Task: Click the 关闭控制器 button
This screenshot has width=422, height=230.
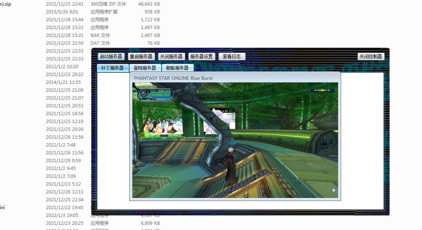Action: (371, 57)
